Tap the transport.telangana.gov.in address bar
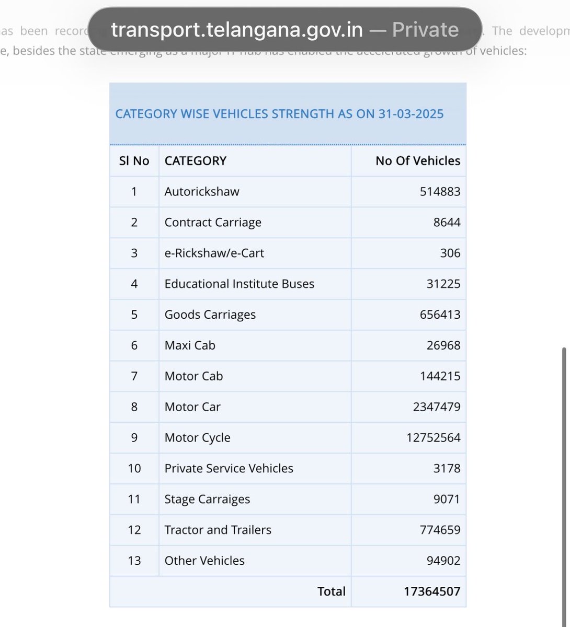 coord(285,29)
